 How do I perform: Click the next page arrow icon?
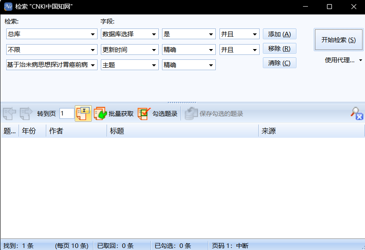26,113
